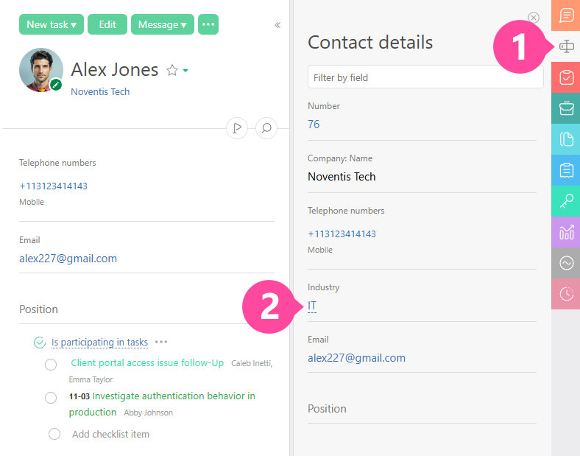This screenshot has height=456, width=580.
Task: Expand the green arrow beside Alex Jones
Action: pyautogui.click(x=185, y=71)
